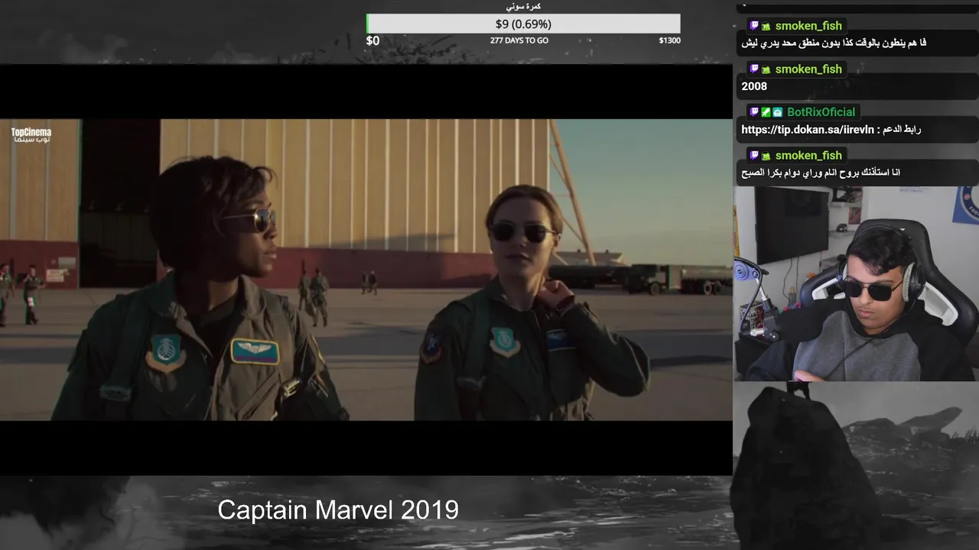The image size is (979, 550).
Task: Click the green subscriber badge above the 2008 message
Action: click(766, 70)
